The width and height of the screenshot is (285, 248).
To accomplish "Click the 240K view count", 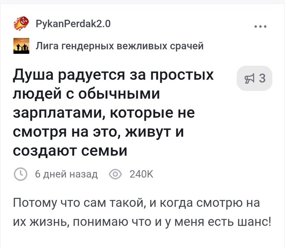I will point(141,174).
